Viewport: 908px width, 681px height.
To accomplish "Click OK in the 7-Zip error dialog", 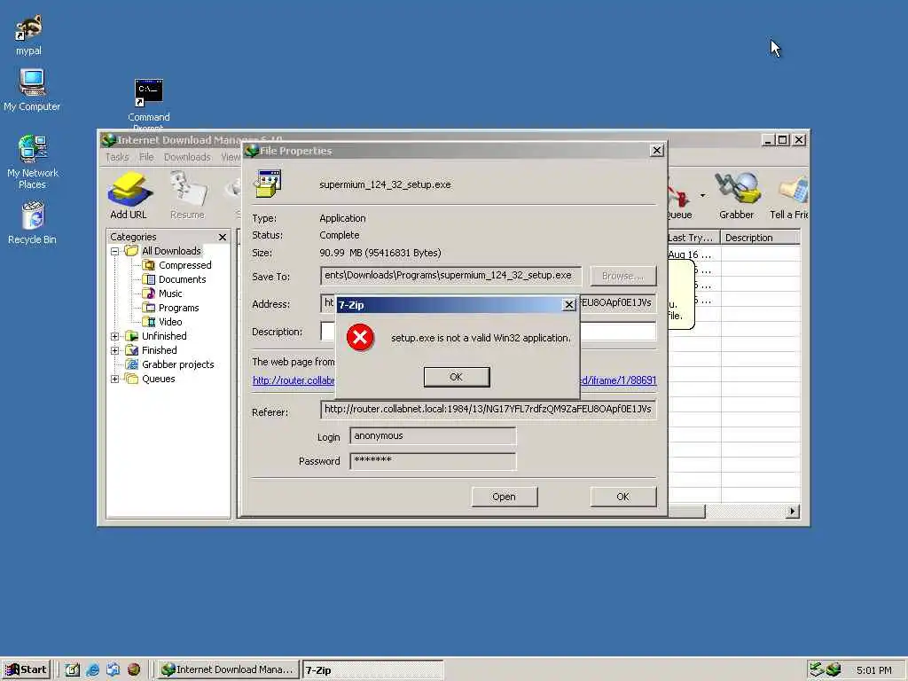I will pos(457,377).
